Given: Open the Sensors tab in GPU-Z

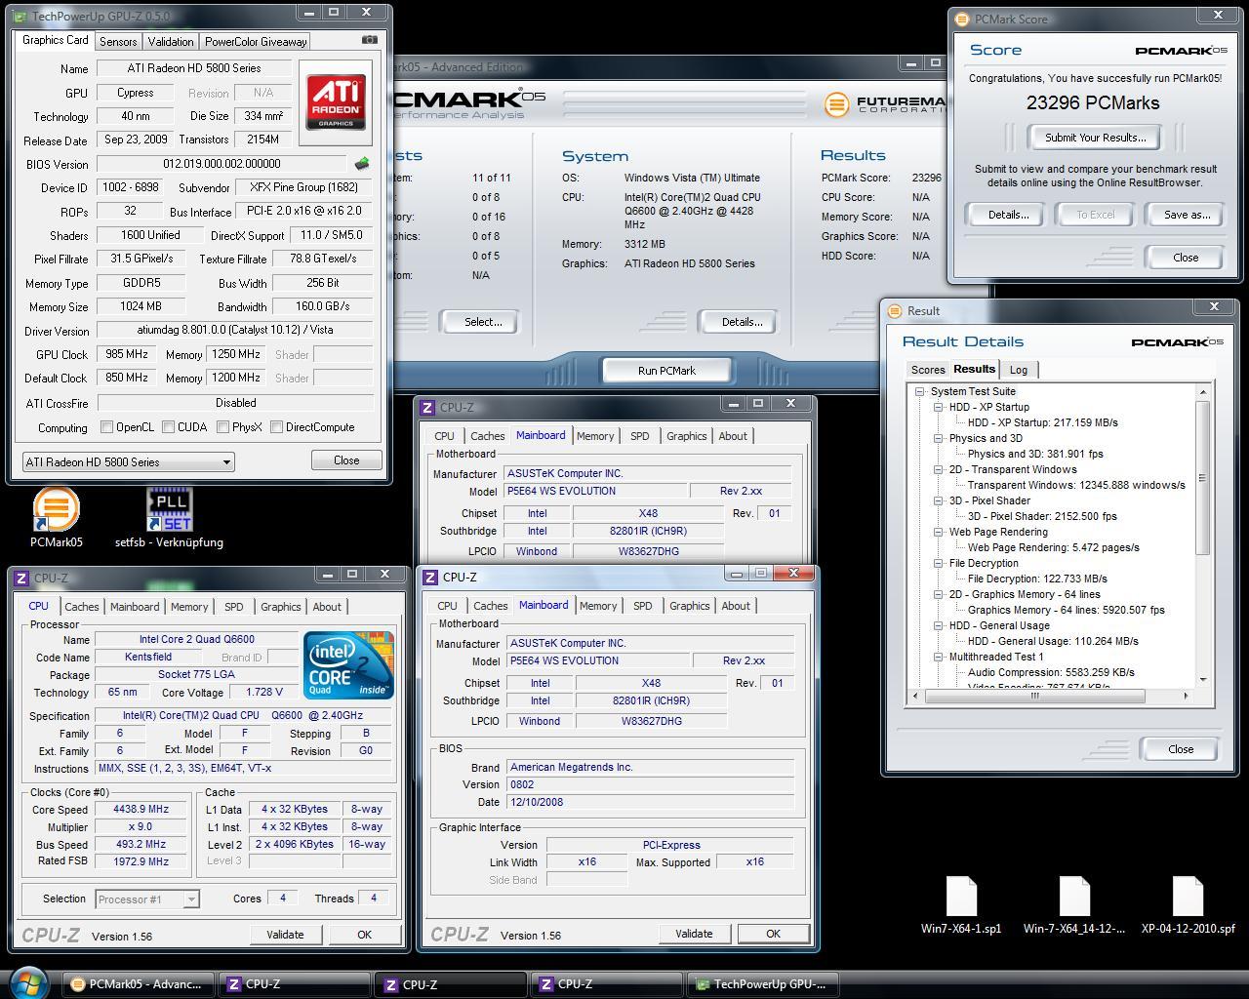Looking at the screenshot, I should 118,42.
